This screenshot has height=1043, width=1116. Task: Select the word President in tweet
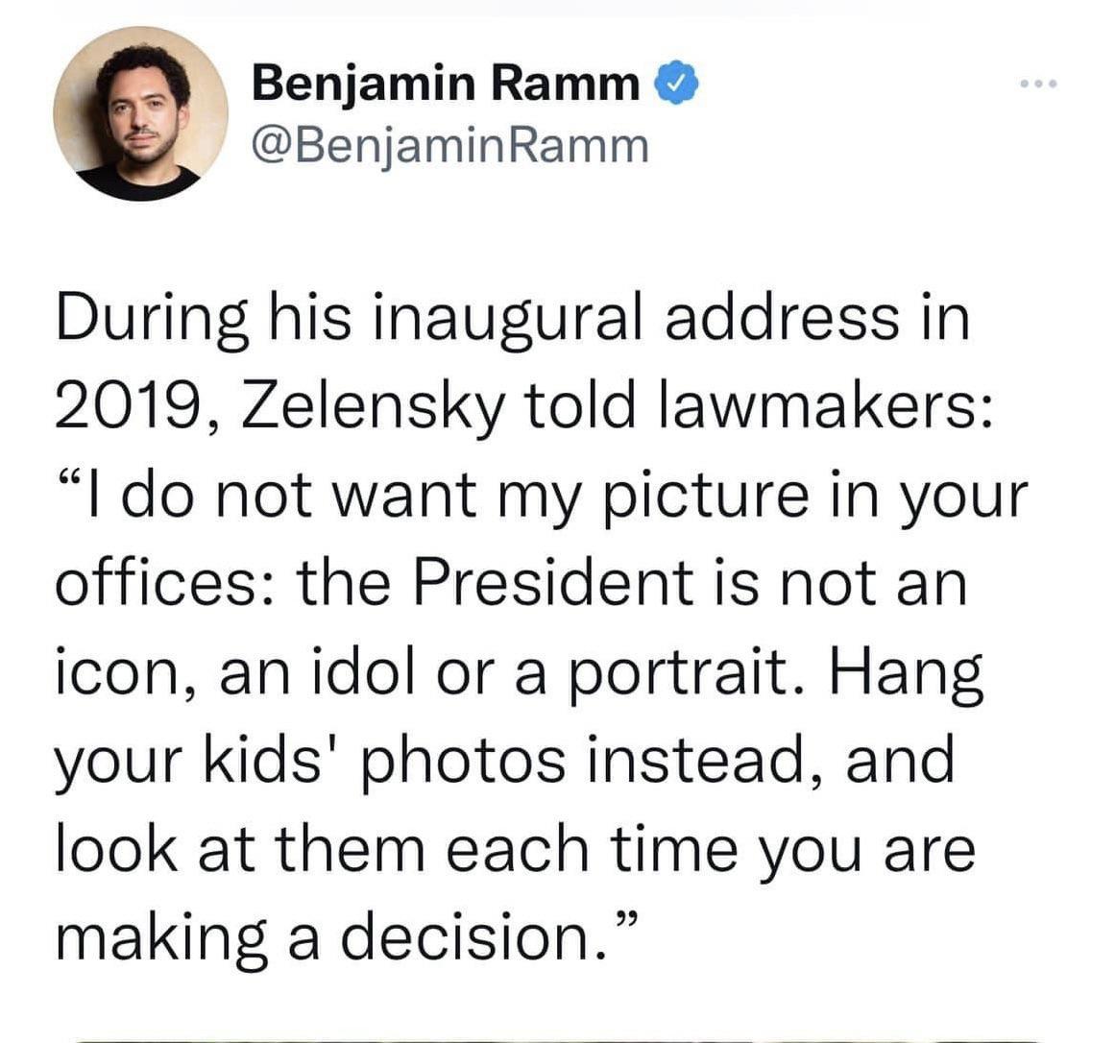pos(553,583)
